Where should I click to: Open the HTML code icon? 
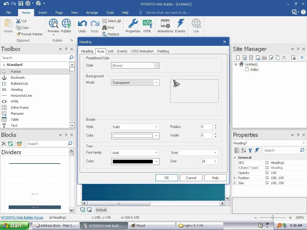click(x=147, y=23)
